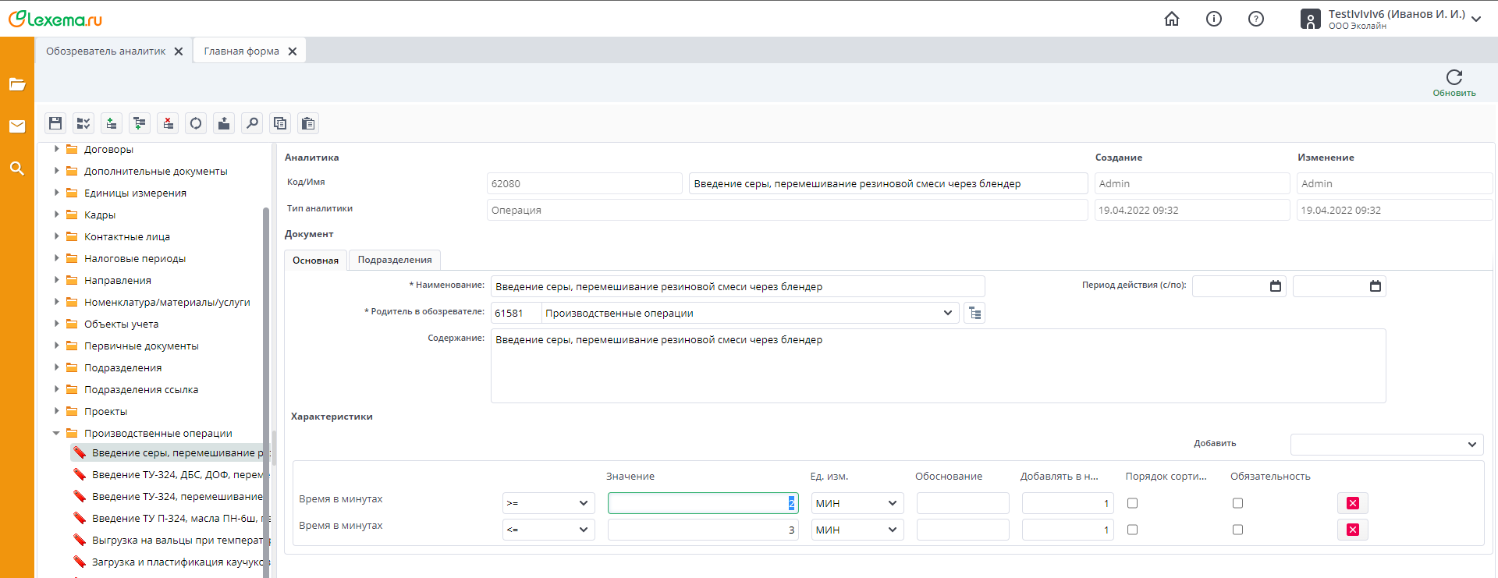Image resolution: width=1498 pixels, height=578 pixels.
Task: Expand the Договоры tree folder
Action: tap(56, 149)
